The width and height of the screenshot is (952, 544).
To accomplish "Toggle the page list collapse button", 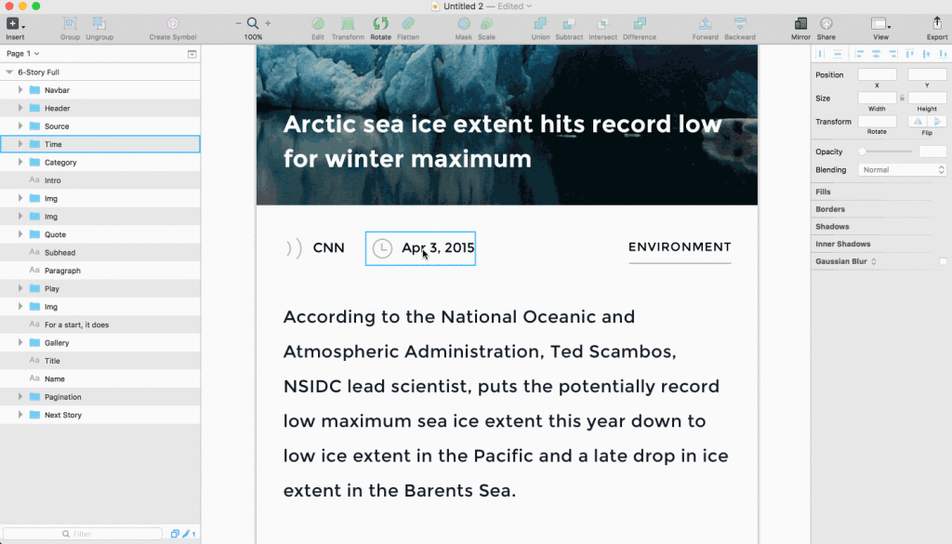I will tap(192, 54).
